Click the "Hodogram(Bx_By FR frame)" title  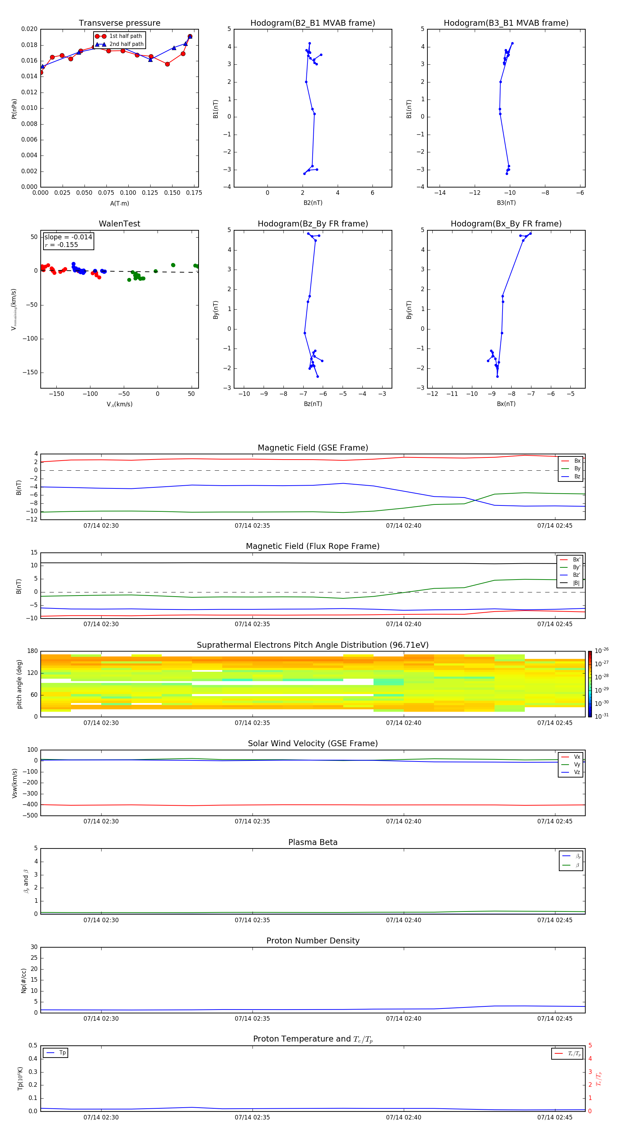point(506,224)
